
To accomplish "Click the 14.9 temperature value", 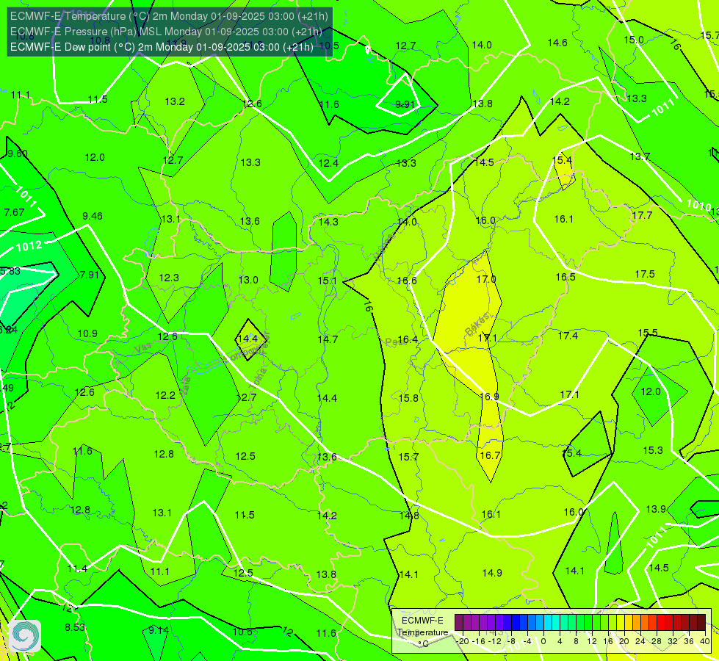I will [x=492, y=573].
